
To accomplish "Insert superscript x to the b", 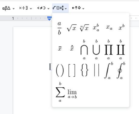I will (121, 27).
